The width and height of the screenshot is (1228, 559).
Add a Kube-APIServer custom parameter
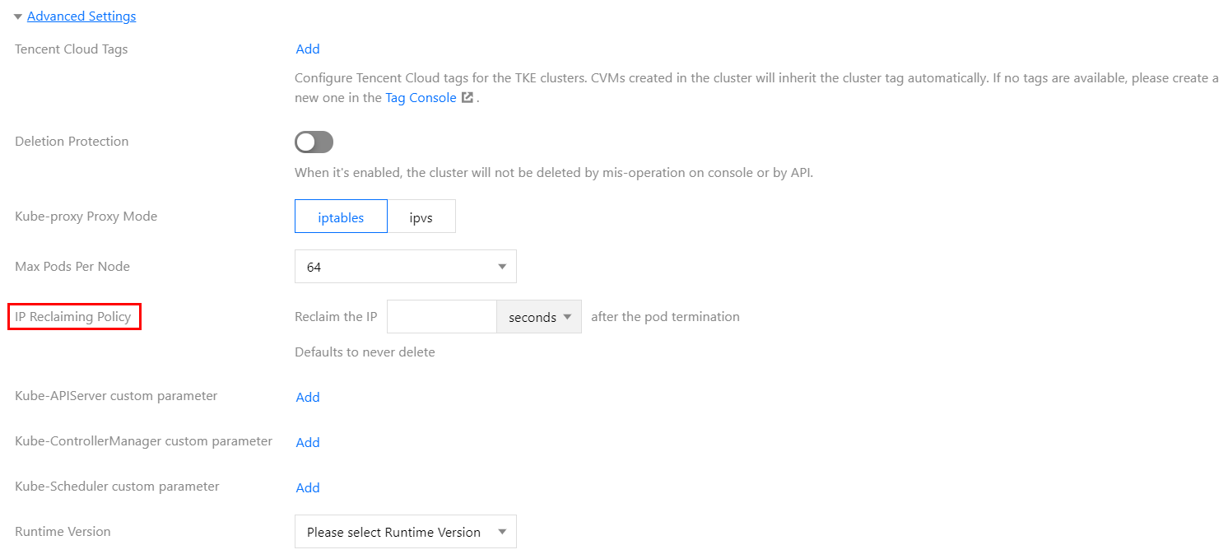pos(308,398)
